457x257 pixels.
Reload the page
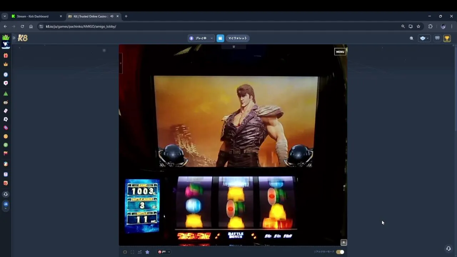[22, 26]
